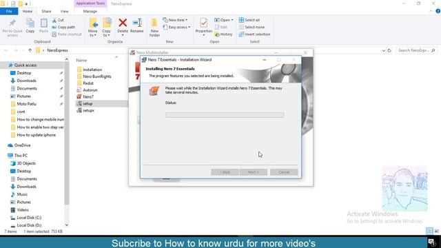
Task: Click the Forward navigation arrow in Explorer
Action: coord(16,50)
